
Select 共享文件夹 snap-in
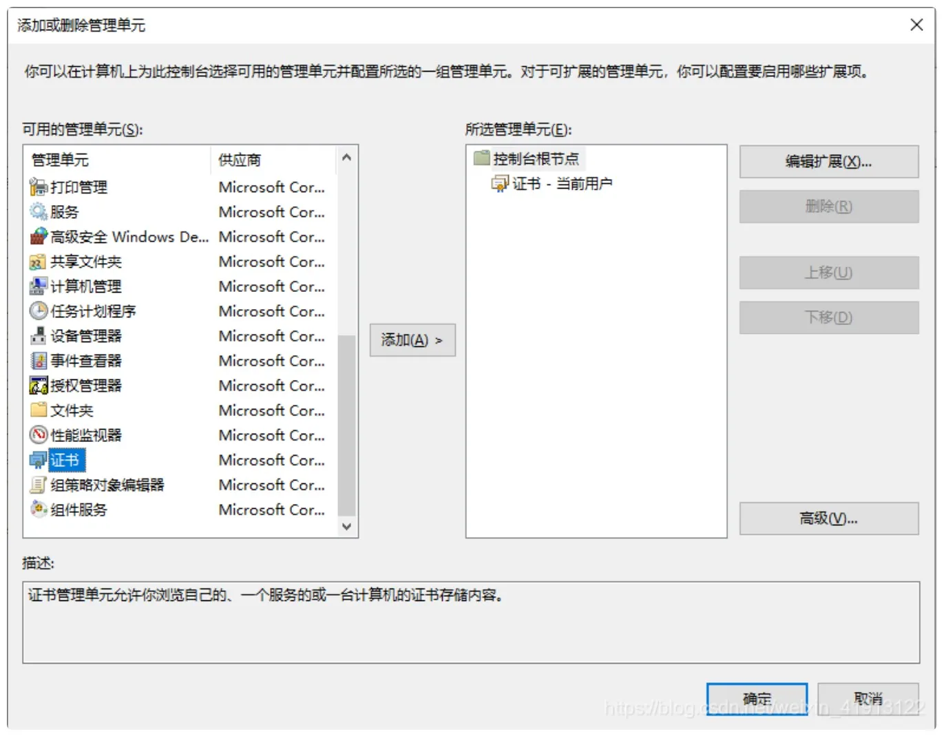tap(85, 262)
